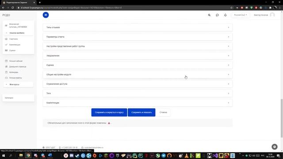
Task: Open Steam from the taskbar
Action: pos(77,155)
